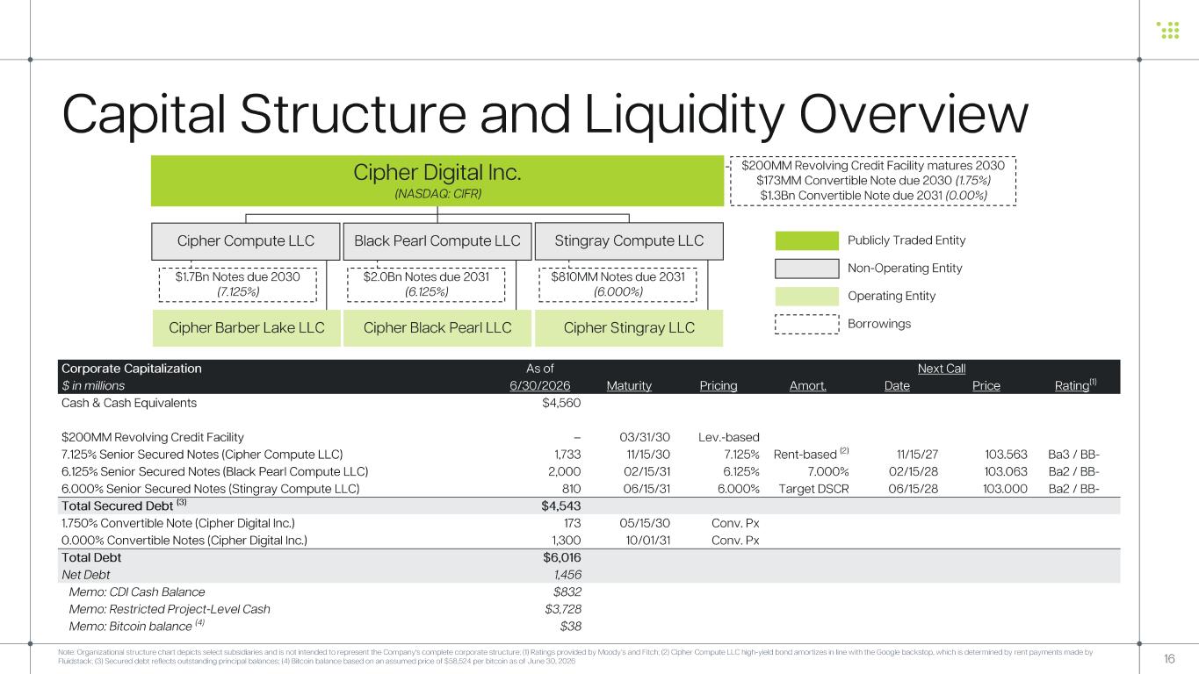Click the "$200MM Revolving Credit Facility" table row label
This screenshot has height=674, width=1199.
153,437
